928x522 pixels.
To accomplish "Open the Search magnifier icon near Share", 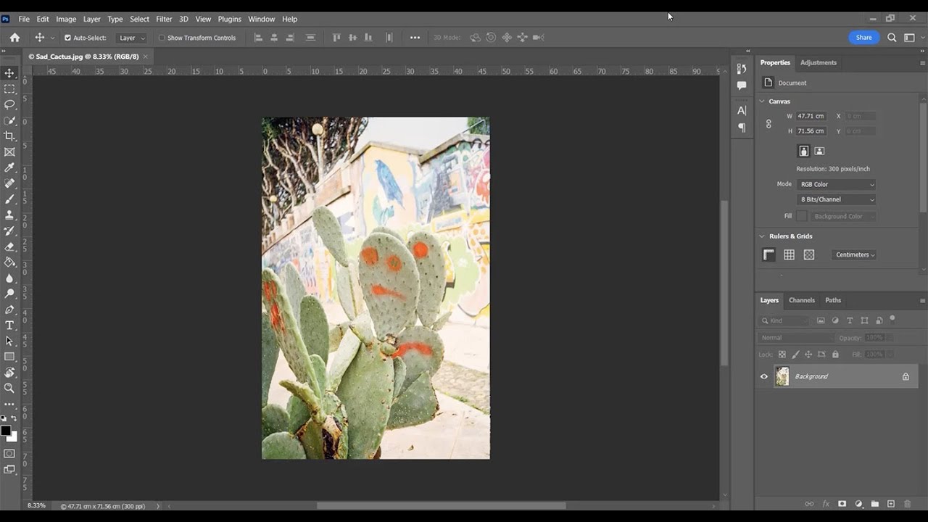I will [x=892, y=38].
